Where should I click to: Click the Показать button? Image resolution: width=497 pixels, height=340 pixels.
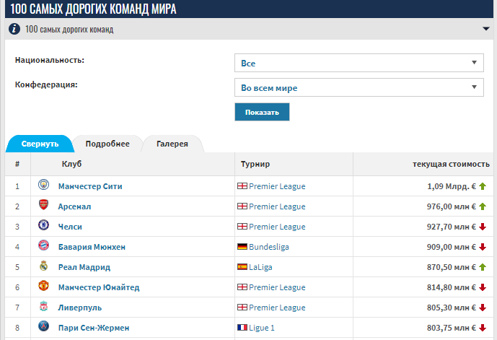262,112
